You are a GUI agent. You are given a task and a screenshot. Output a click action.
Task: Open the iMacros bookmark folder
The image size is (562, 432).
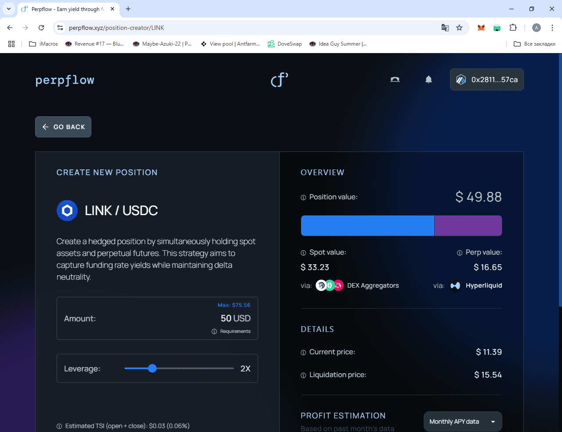[x=43, y=44]
